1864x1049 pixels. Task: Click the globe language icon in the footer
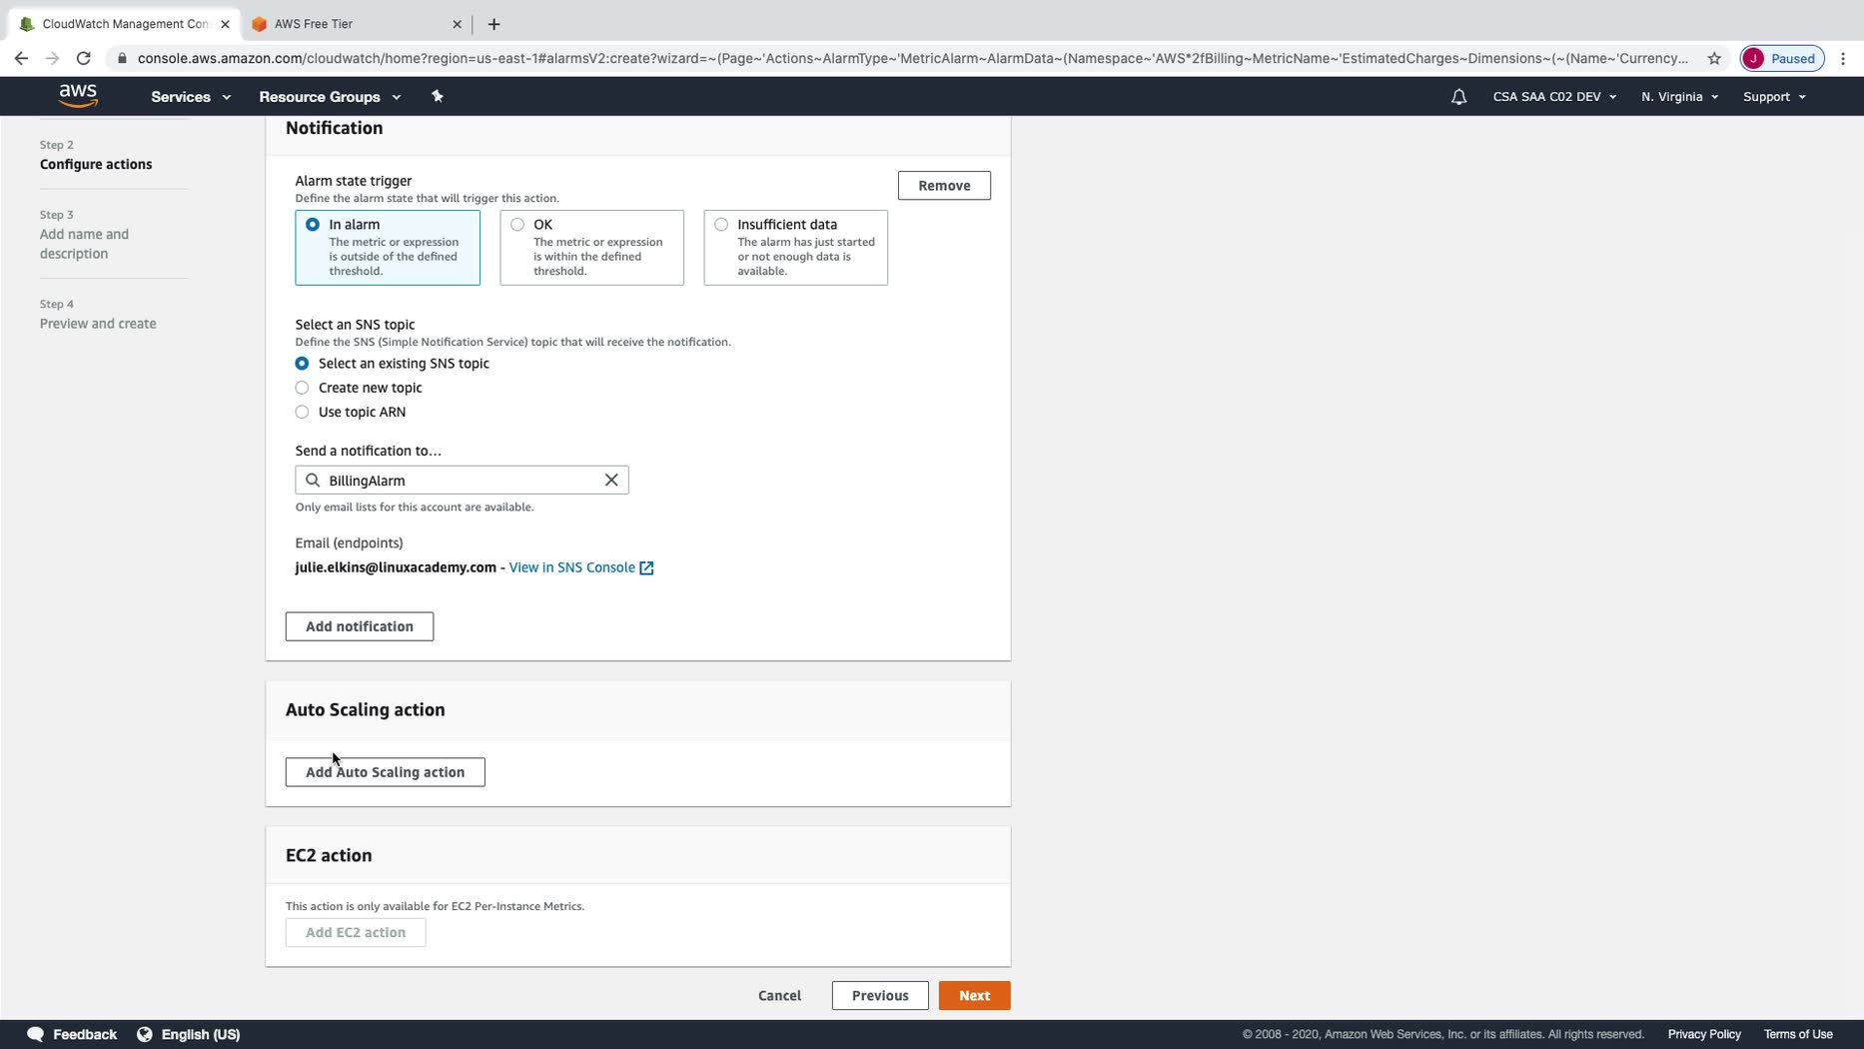tap(145, 1034)
